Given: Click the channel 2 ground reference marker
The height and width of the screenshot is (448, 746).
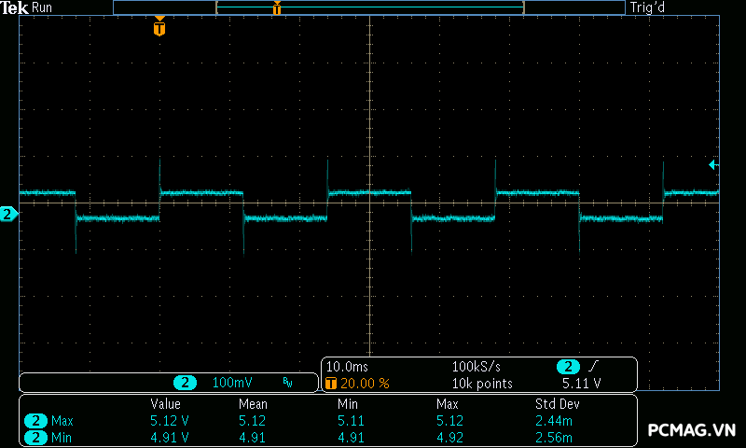Looking at the screenshot, I should click(x=8, y=215).
